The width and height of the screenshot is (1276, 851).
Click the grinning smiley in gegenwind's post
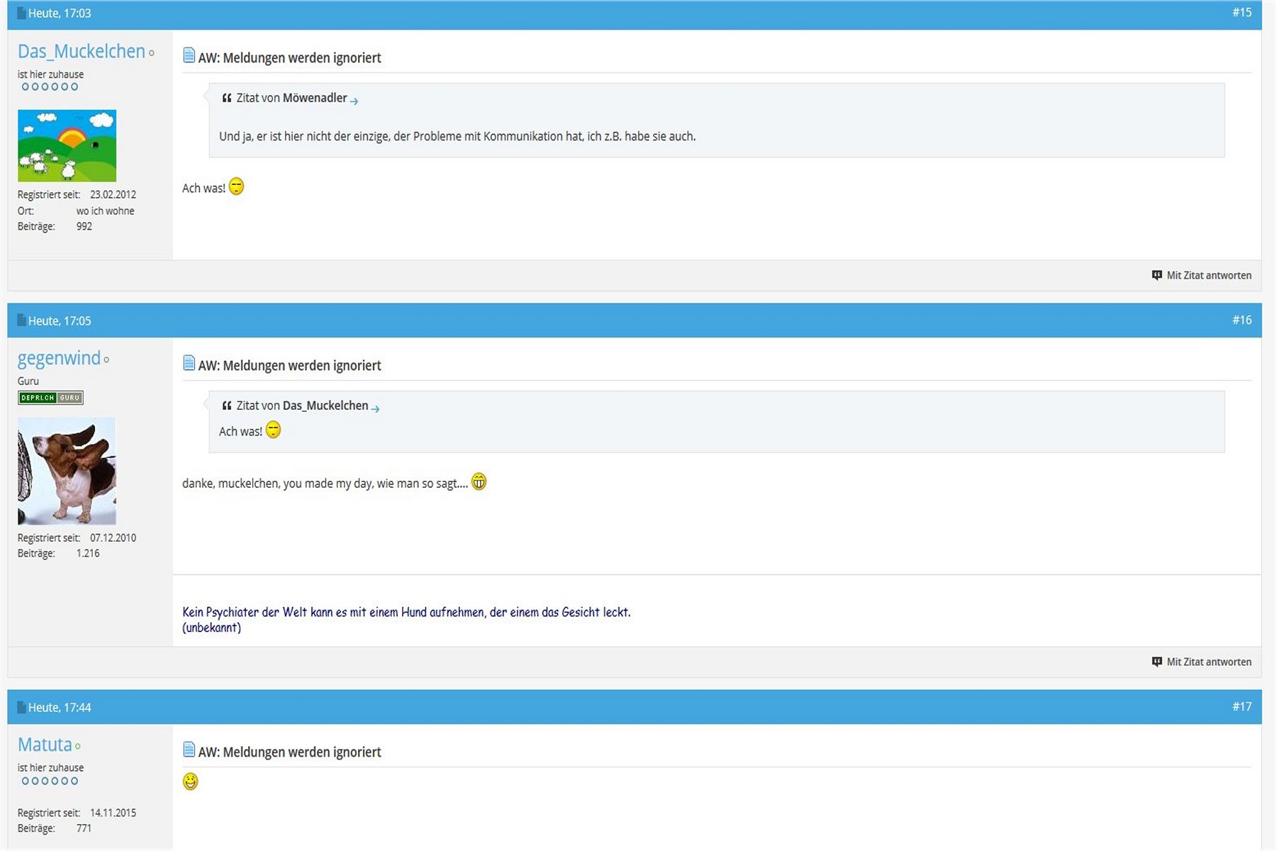(479, 482)
